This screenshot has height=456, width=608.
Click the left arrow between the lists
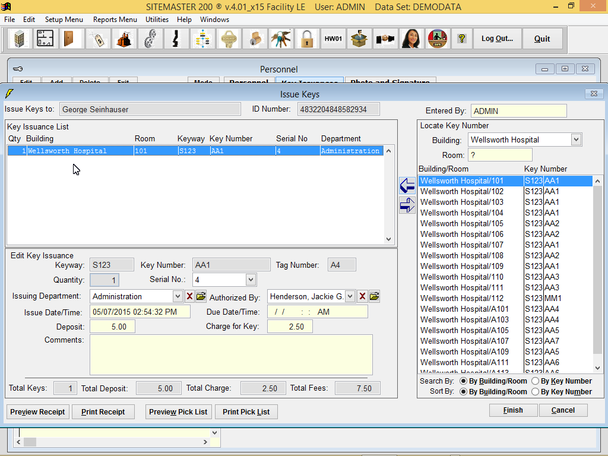coord(407,186)
